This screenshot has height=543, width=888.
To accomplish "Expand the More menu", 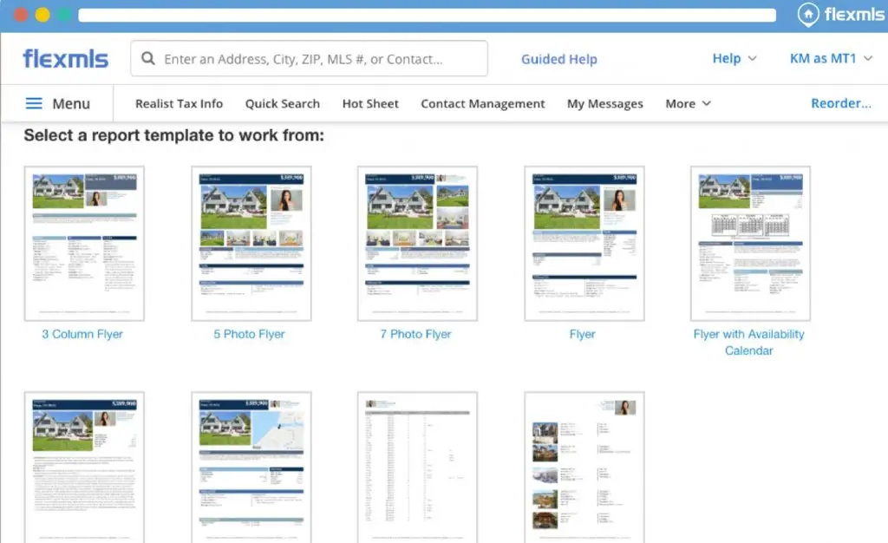I will pyautogui.click(x=688, y=103).
